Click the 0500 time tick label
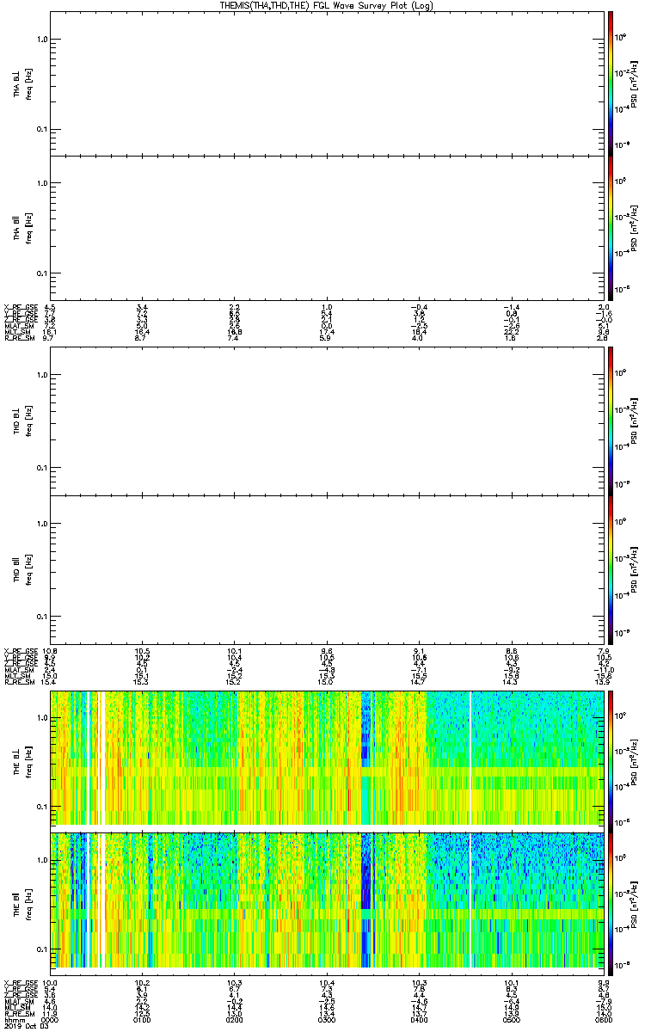This screenshot has width=645, height=1032. tap(511, 1020)
